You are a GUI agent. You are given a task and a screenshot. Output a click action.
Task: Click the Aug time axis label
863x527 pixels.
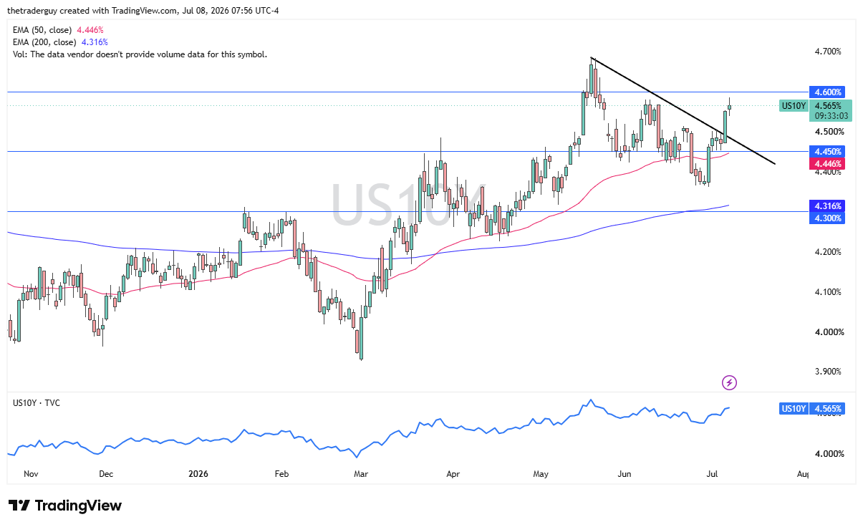click(802, 474)
